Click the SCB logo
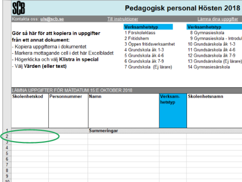Image resolution: width=242 pixels, height=182 pixels. (x=19, y=8)
